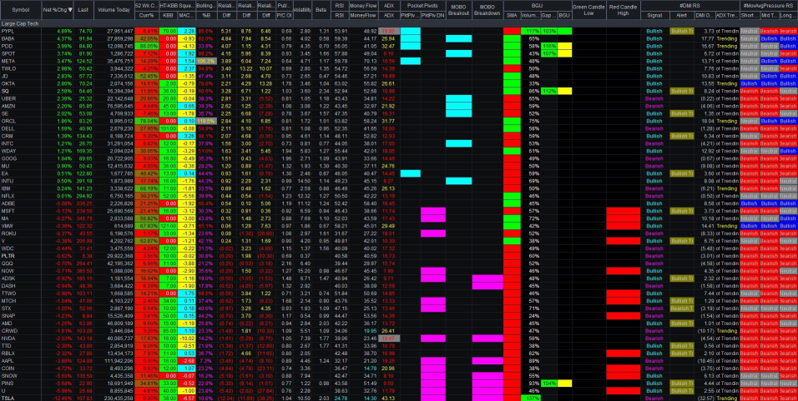798x401 pixels.
Task: Select the BABA symbol cell
Action: coord(20,38)
